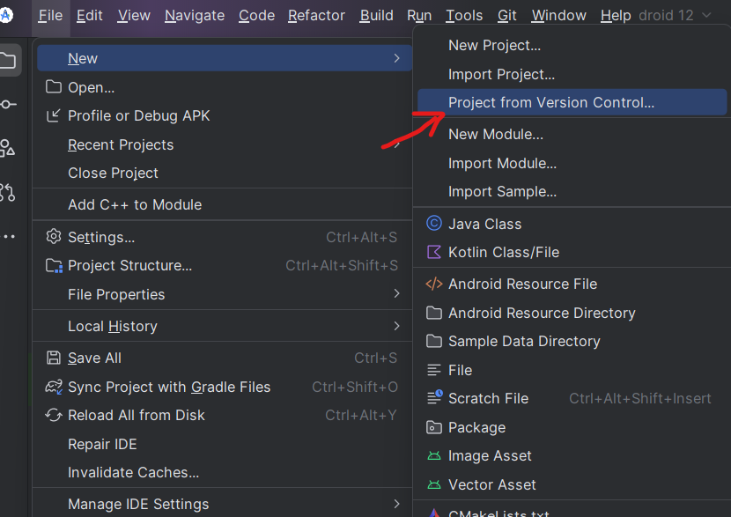Click the Ctrl+Alt+S shortcut text
The height and width of the screenshot is (517, 731).
(x=361, y=237)
